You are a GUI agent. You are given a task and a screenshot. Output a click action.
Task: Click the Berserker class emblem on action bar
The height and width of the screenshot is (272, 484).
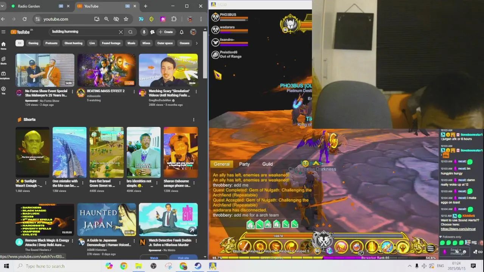point(323,240)
